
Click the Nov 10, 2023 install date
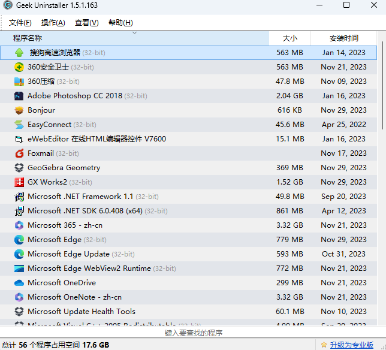click(344, 312)
